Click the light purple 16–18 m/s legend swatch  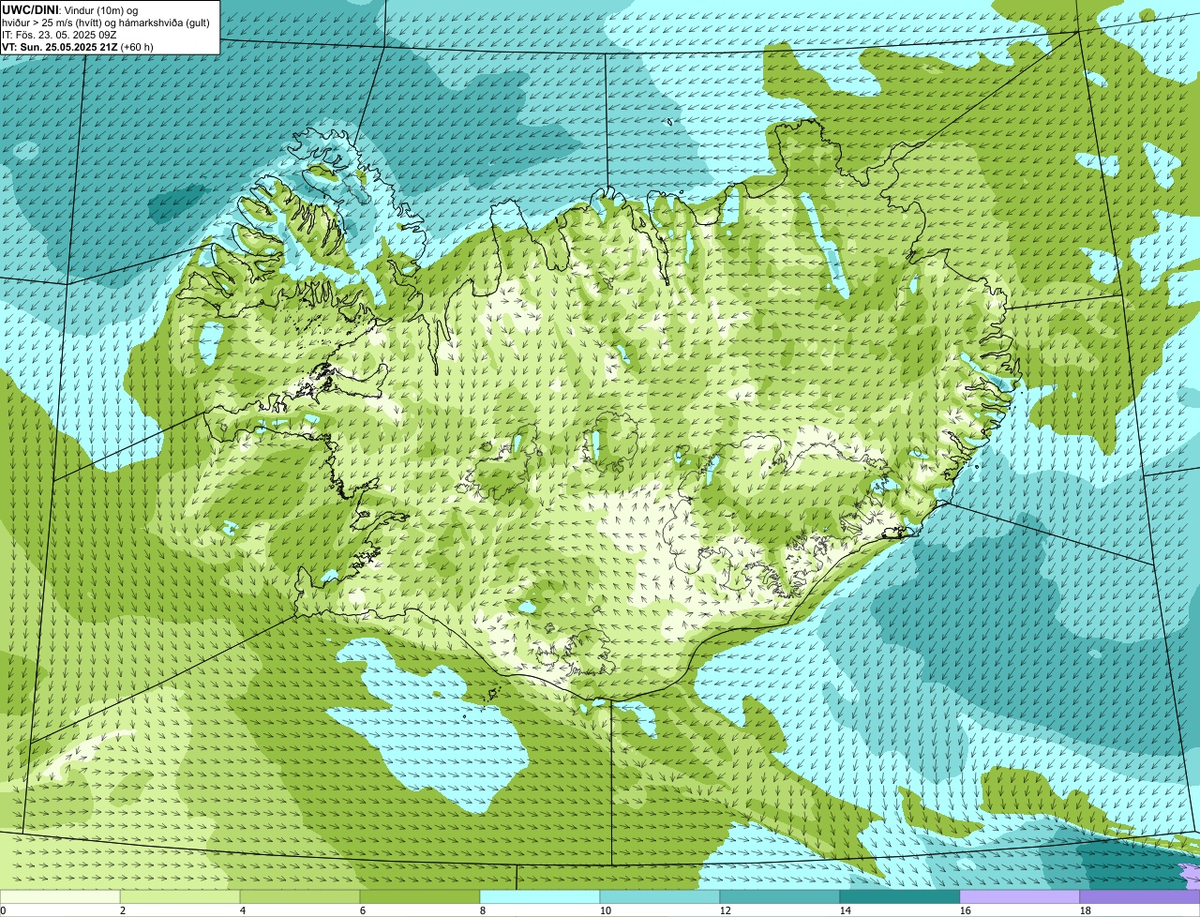(1020, 896)
